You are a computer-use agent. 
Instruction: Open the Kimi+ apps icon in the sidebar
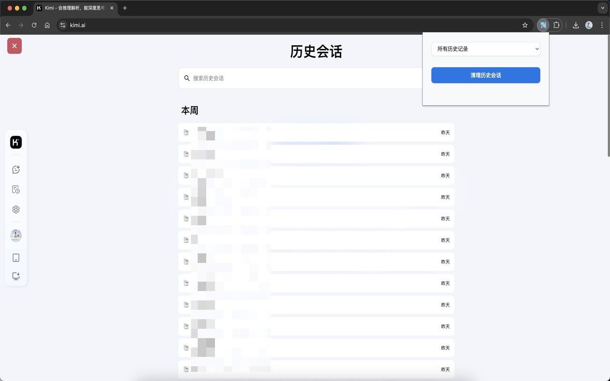16,210
